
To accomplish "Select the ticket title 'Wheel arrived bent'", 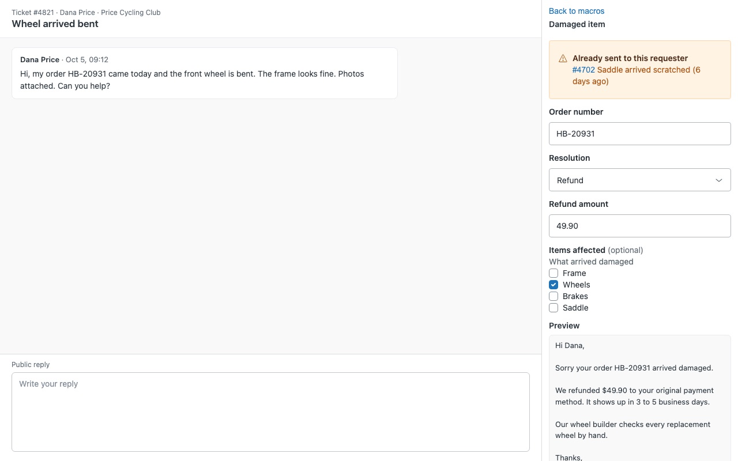I will (55, 24).
